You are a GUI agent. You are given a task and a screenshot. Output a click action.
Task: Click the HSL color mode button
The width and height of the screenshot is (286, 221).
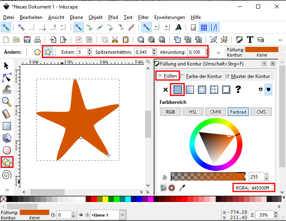point(193,112)
